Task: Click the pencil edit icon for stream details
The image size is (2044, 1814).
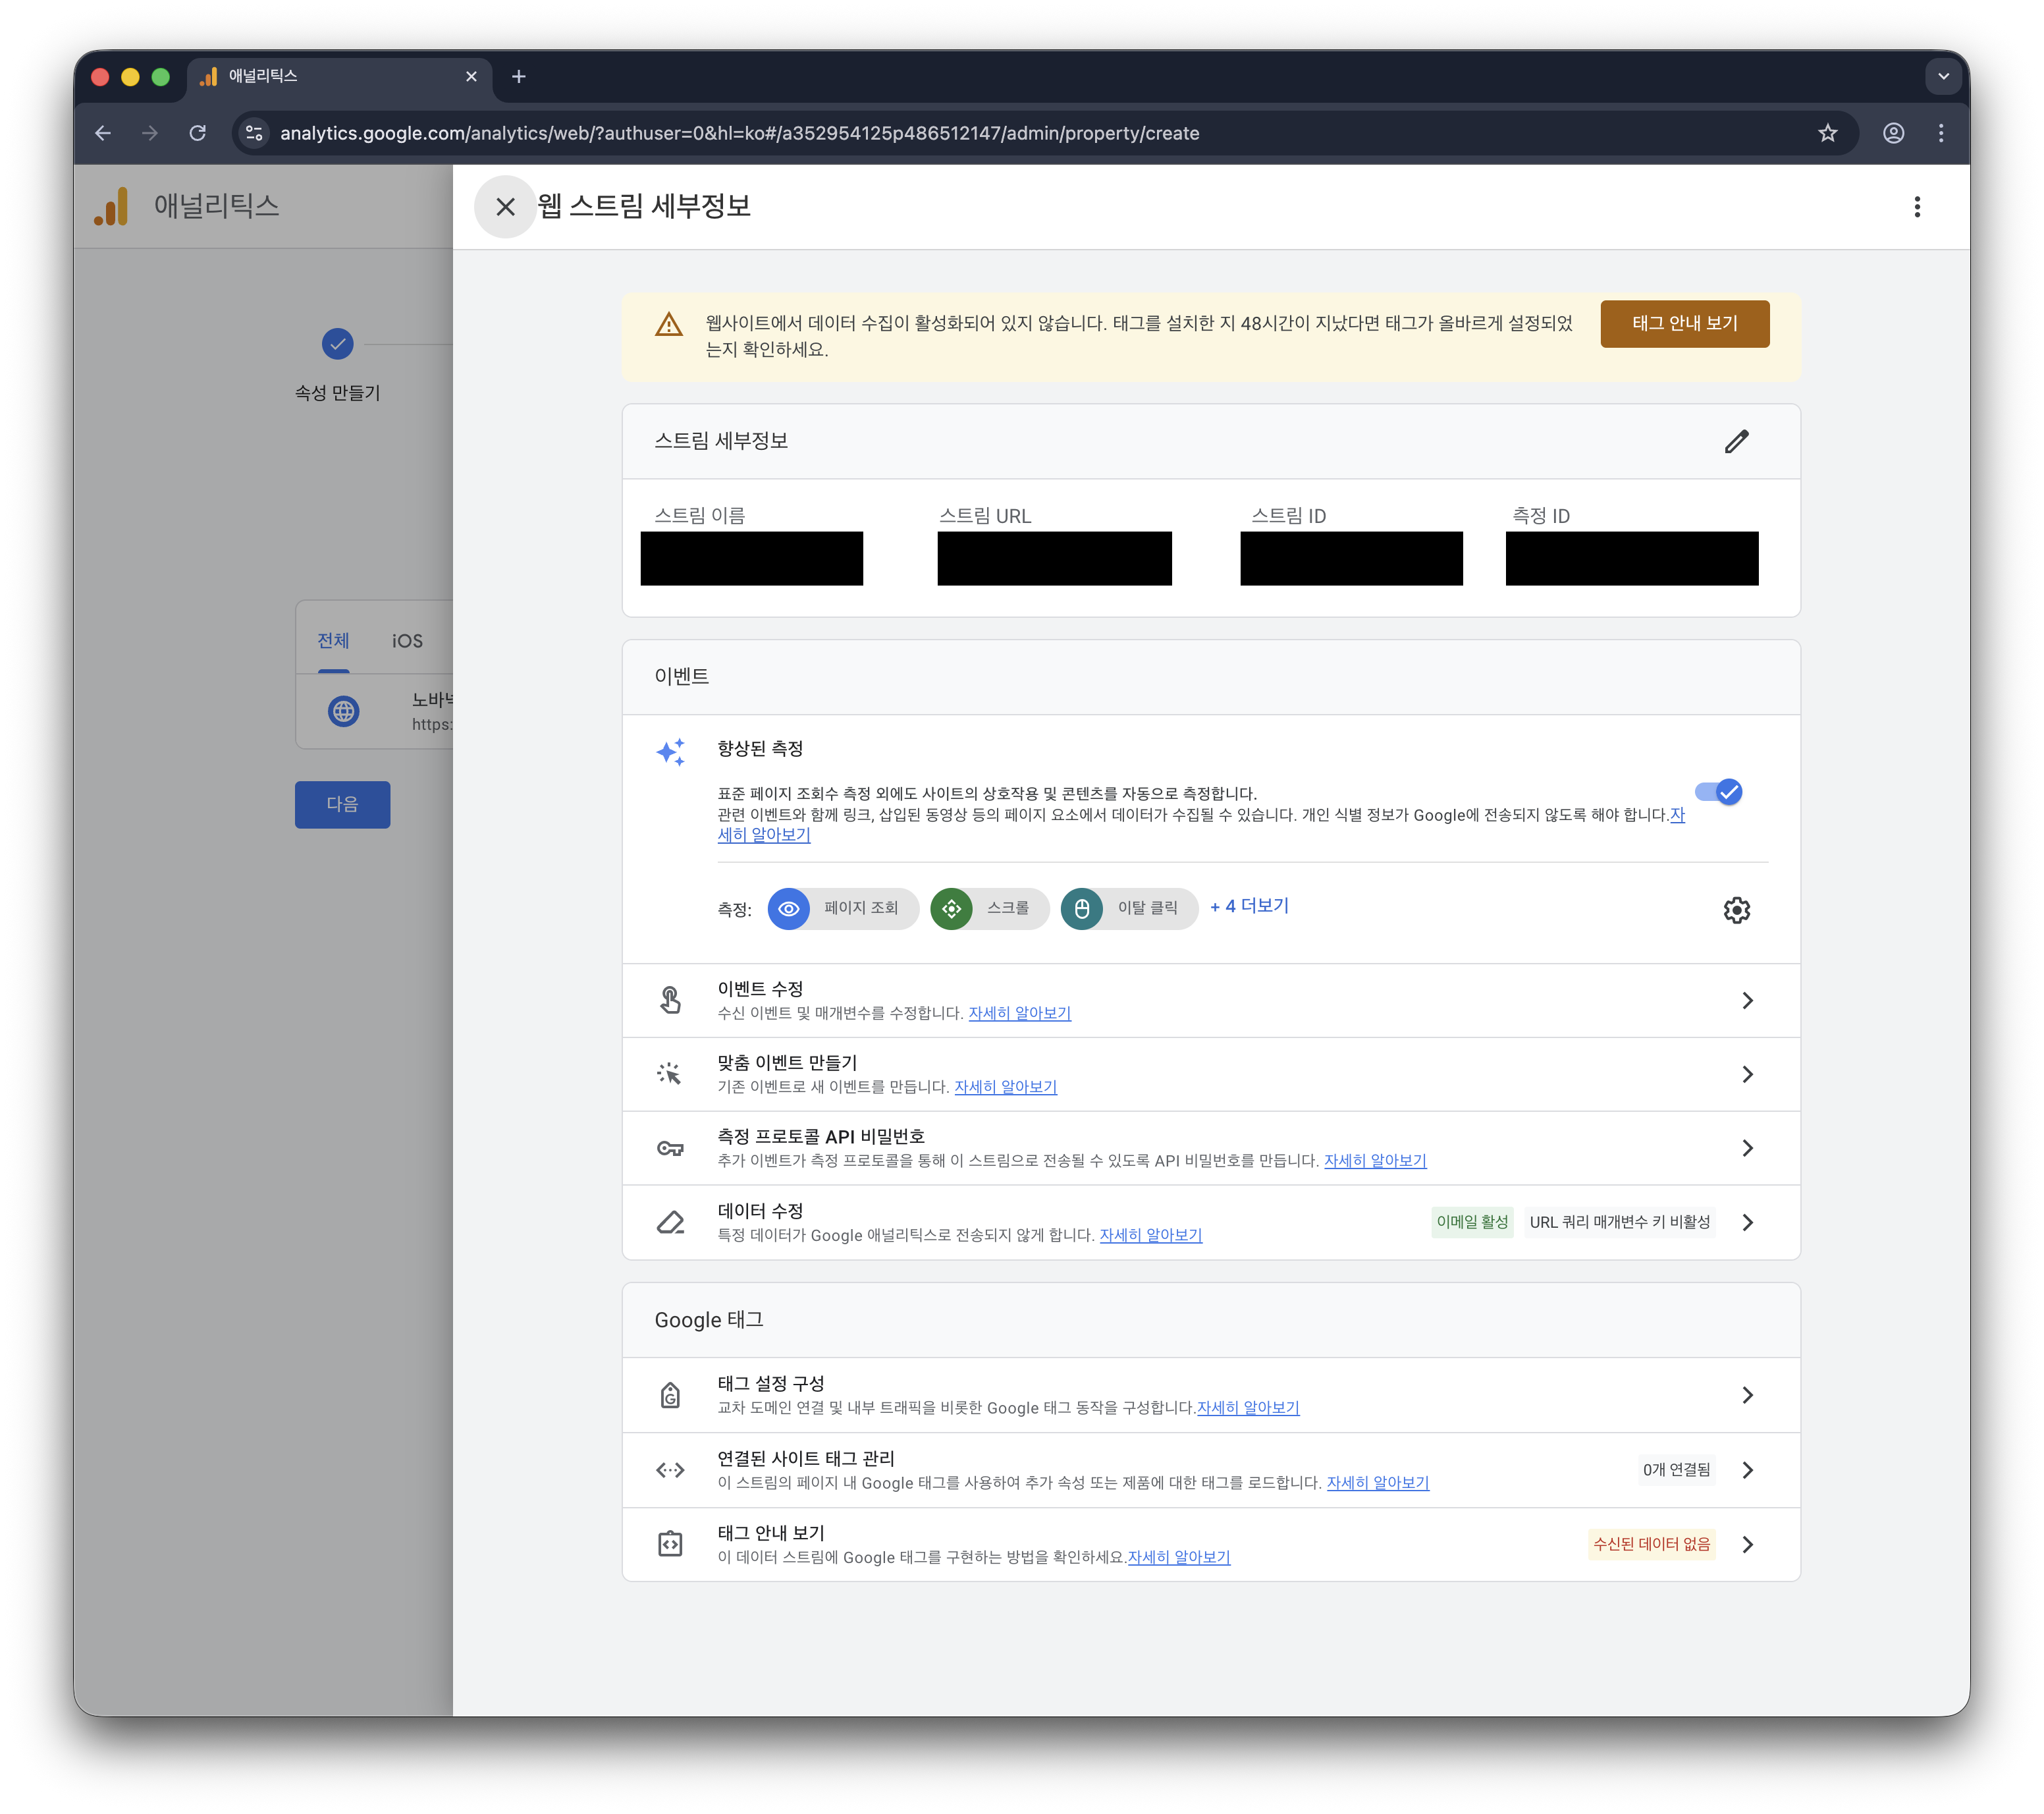Action: point(1736,441)
